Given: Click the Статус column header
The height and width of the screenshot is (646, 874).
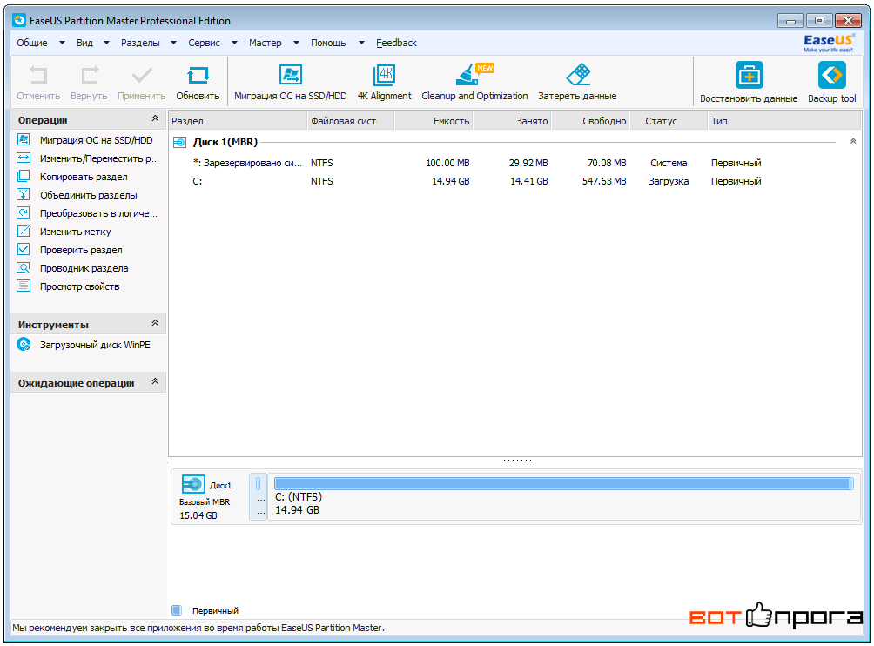Looking at the screenshot, I should coord(669,121).
